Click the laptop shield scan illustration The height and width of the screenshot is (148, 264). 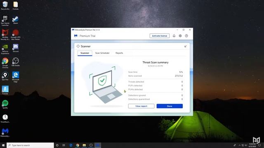tap(103, 84)
